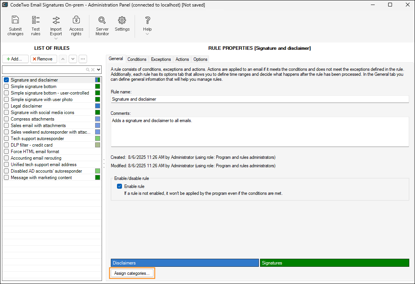Switch to the Conditions tab
Image resolution: width=415 pixels, height=284 pixels.
pyautogui.click(x=137, y=59)
